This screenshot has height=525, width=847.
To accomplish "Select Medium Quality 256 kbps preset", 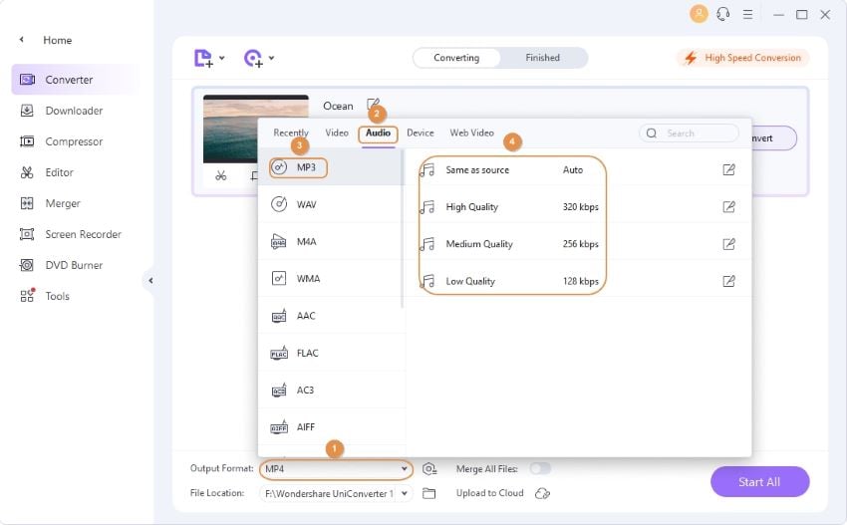I will 578,244.
